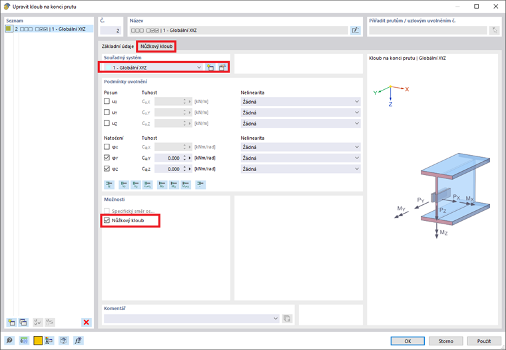
Task: Click the yellow color swatch in bottom toolbar
Action: click(x=38, y=340)
